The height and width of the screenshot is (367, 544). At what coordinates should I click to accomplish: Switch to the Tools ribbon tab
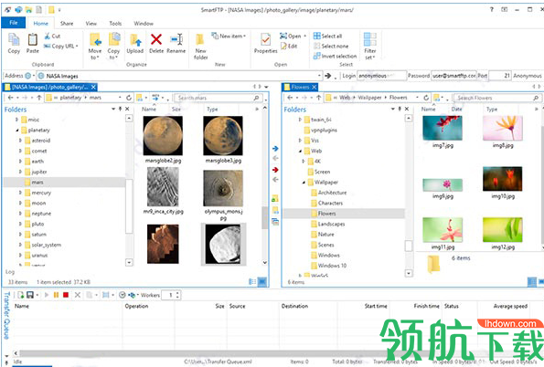115,23
